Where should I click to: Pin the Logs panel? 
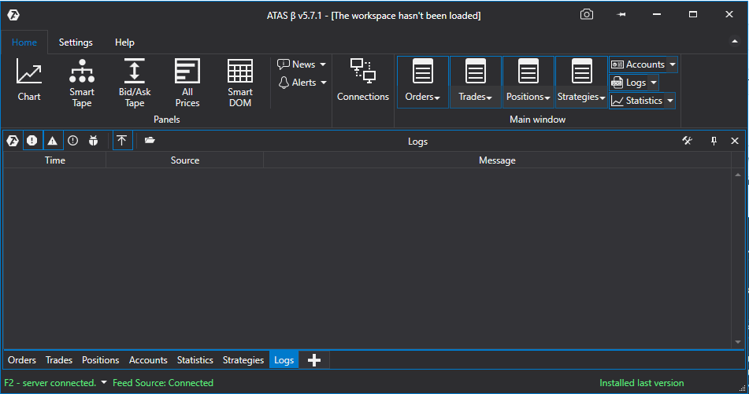point(714,141)
